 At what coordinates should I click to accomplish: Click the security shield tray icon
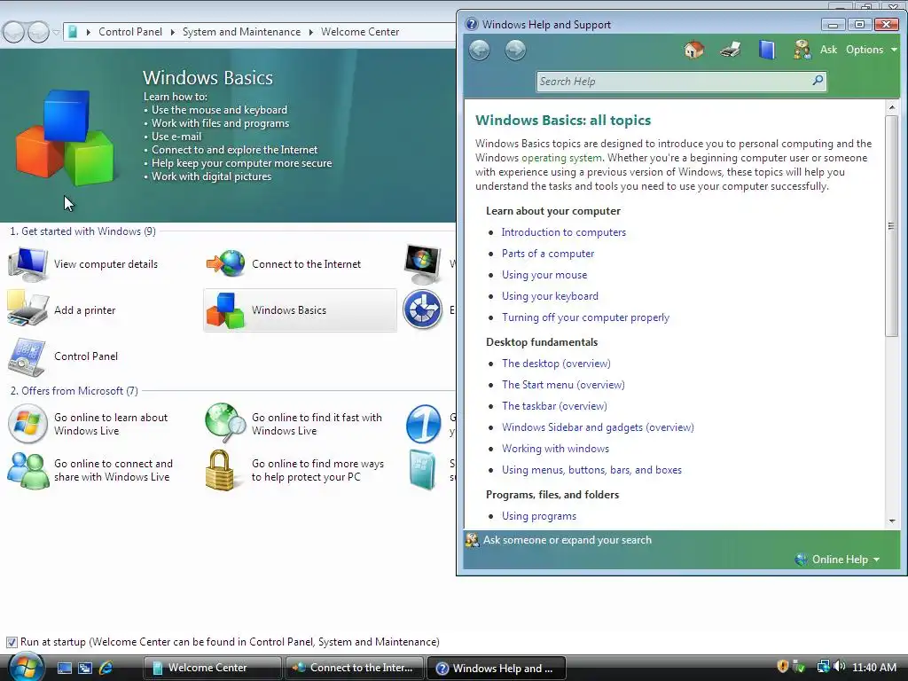click(x=782, y=667)
